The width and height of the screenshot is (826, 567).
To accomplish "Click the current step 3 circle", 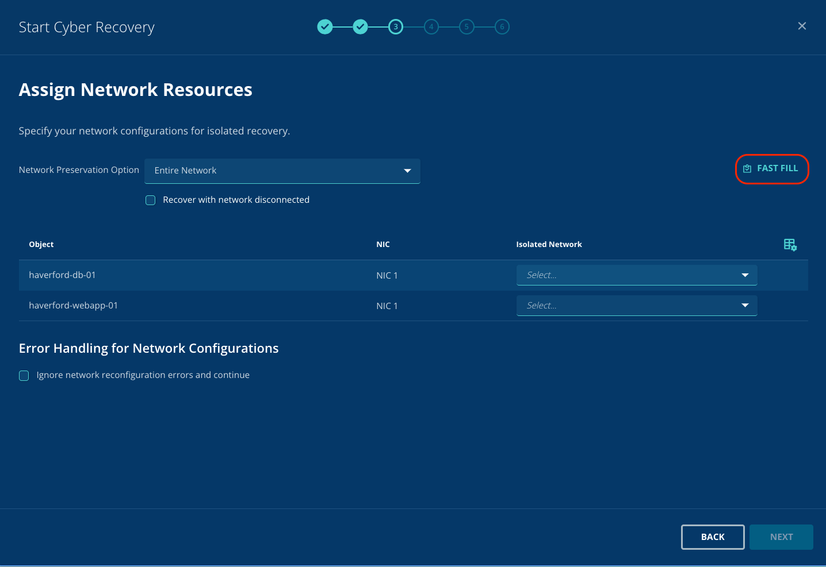I will pyautogui.click(x=396, y=27).
